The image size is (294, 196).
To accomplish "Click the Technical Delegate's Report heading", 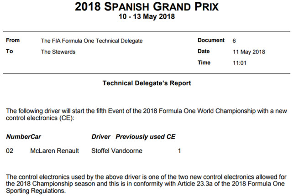I will coord(147,83).
